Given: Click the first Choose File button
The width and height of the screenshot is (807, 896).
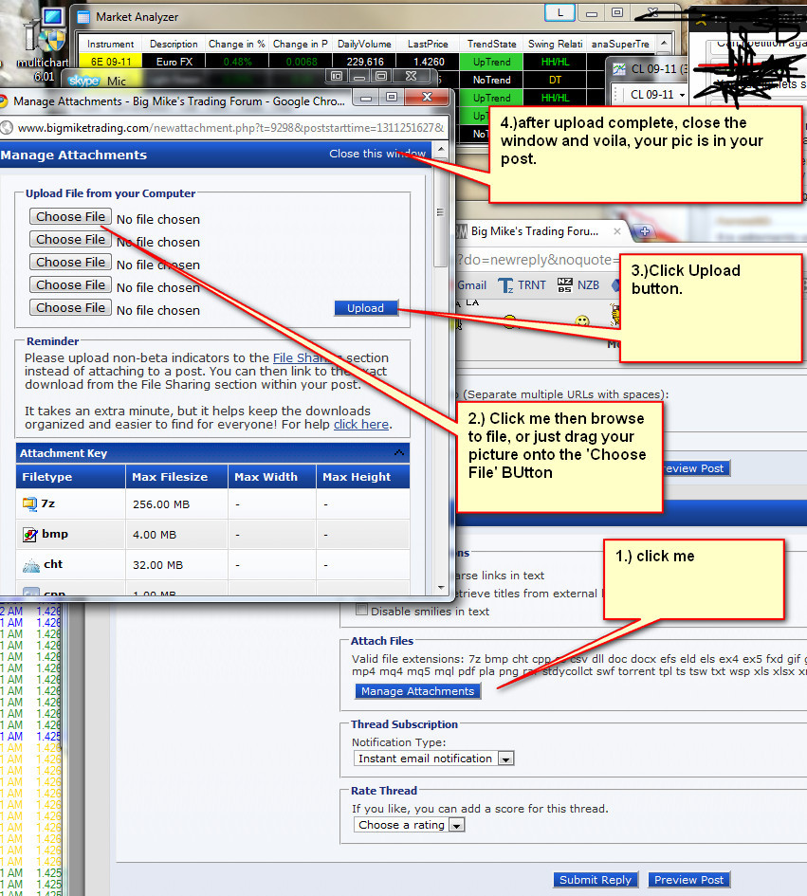Looking at the screenshot, I should pyautogui.click(x=70, y=216).
